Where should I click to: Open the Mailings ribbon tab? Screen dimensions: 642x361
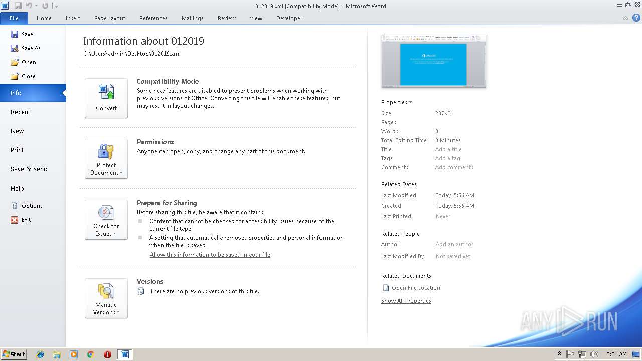tap(193, 18)
